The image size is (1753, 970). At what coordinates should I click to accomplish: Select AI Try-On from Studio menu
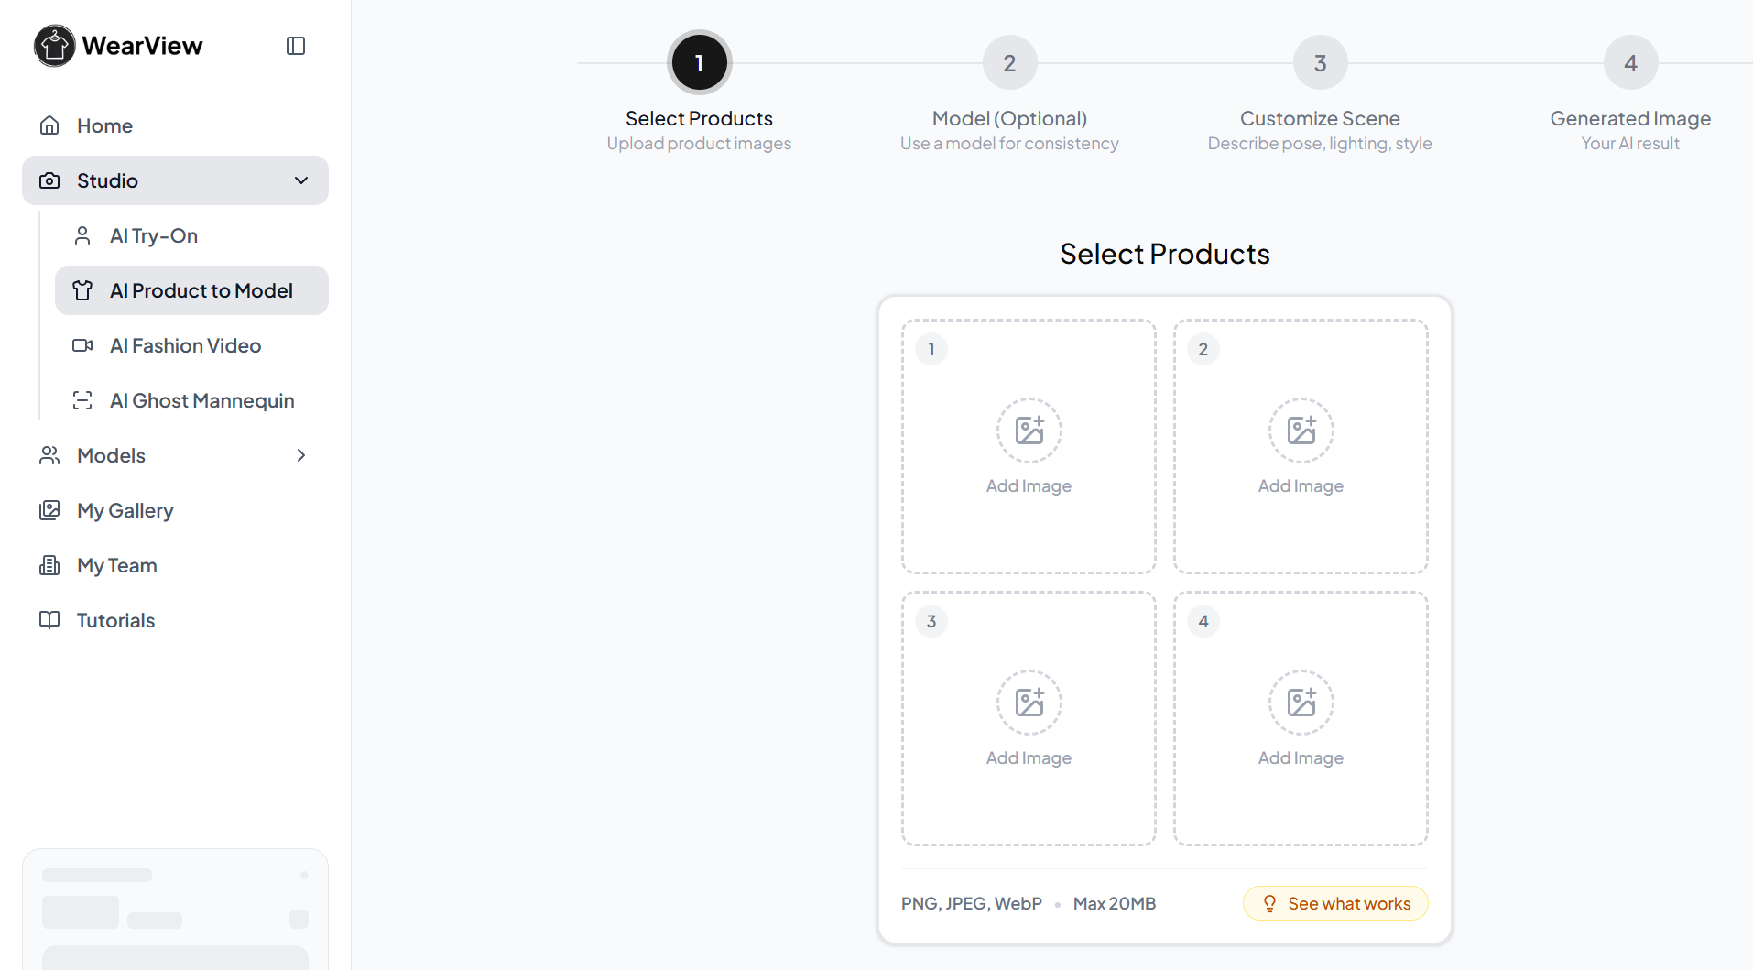coord(191,235)
